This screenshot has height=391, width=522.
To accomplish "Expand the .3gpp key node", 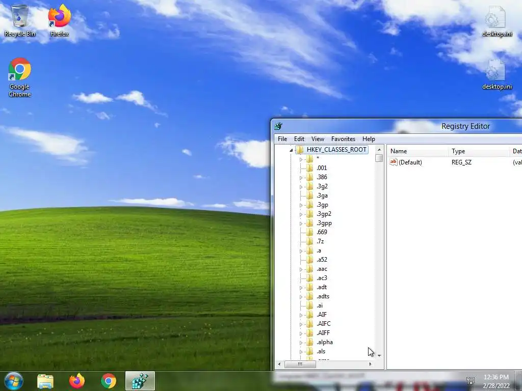I will click(301, 224).
